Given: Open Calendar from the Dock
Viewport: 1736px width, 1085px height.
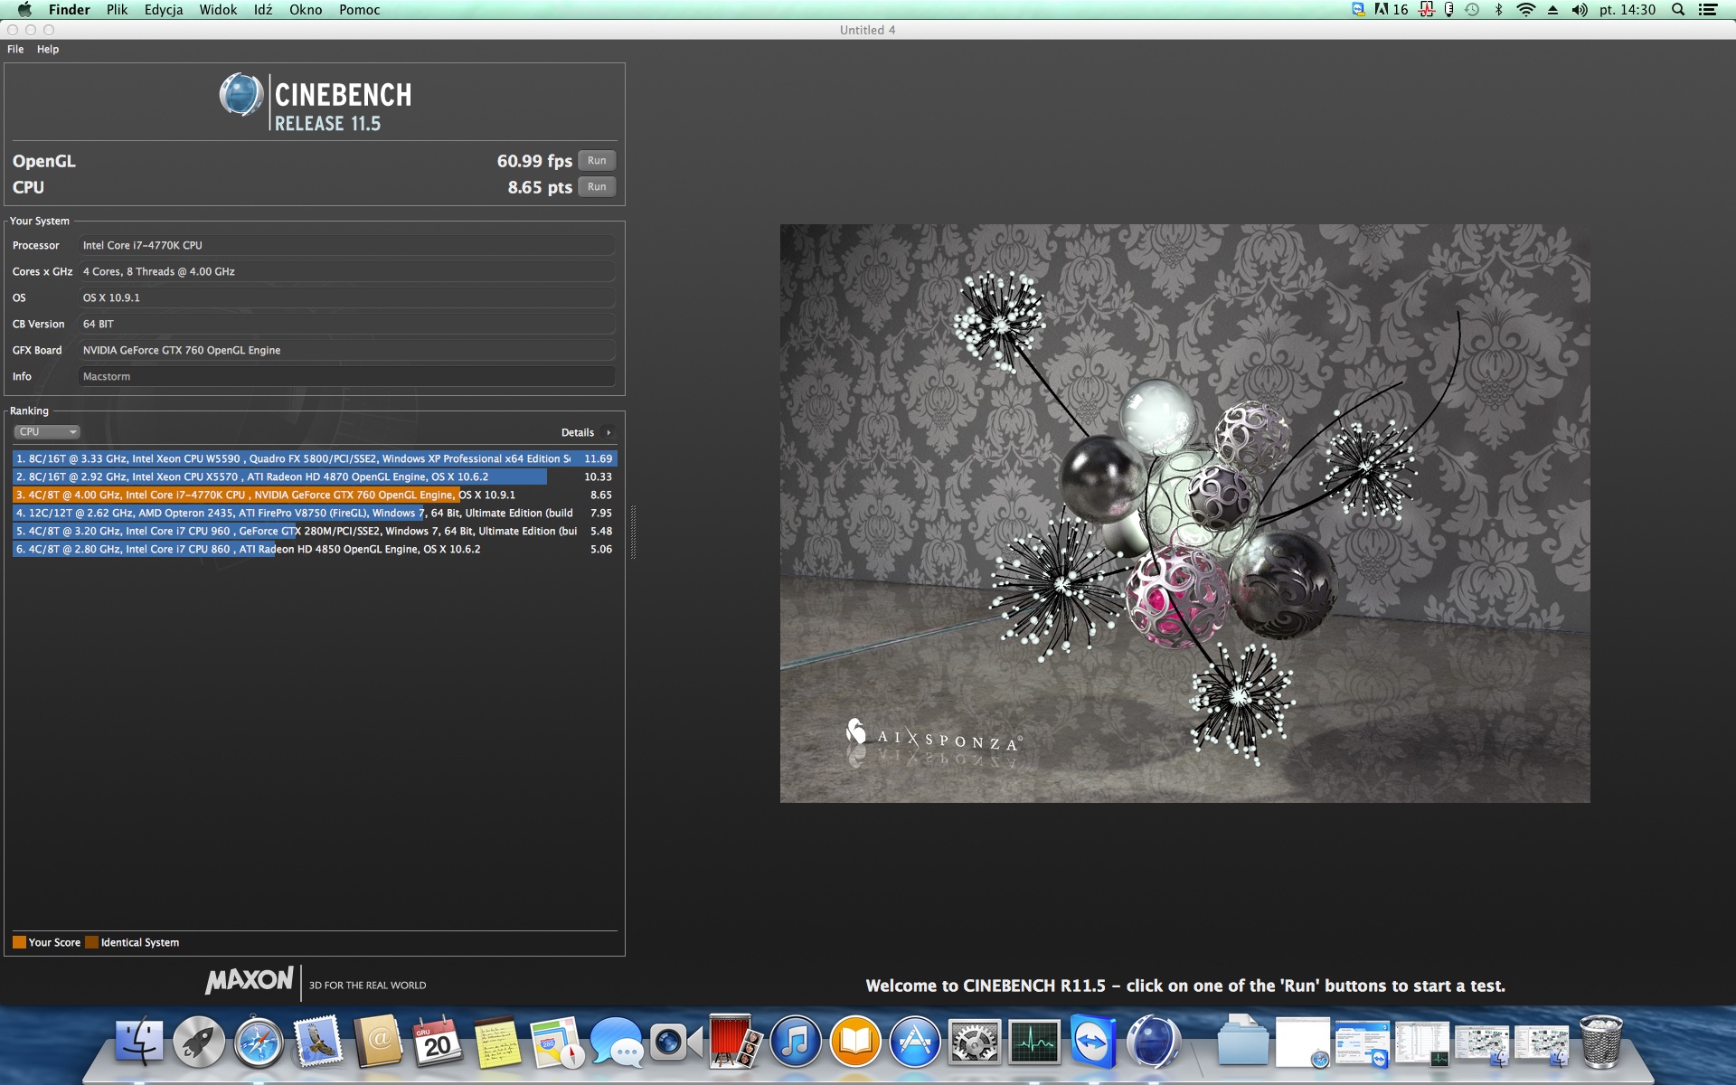Looking at the screenshot, I should point(438,1042).
